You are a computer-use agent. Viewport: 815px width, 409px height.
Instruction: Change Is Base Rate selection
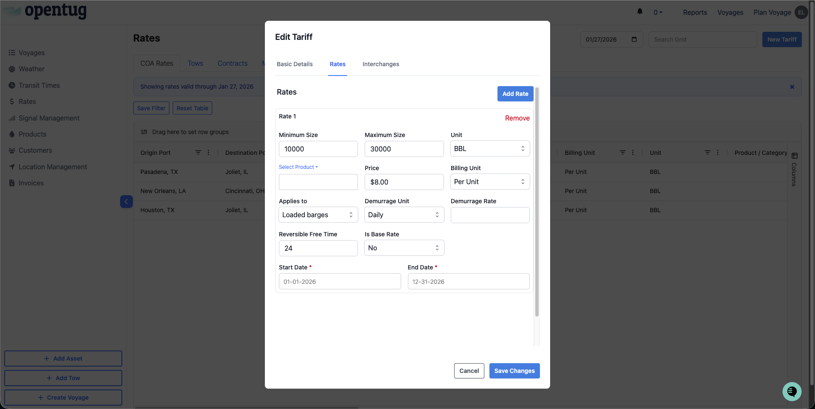tap(404, 248)
